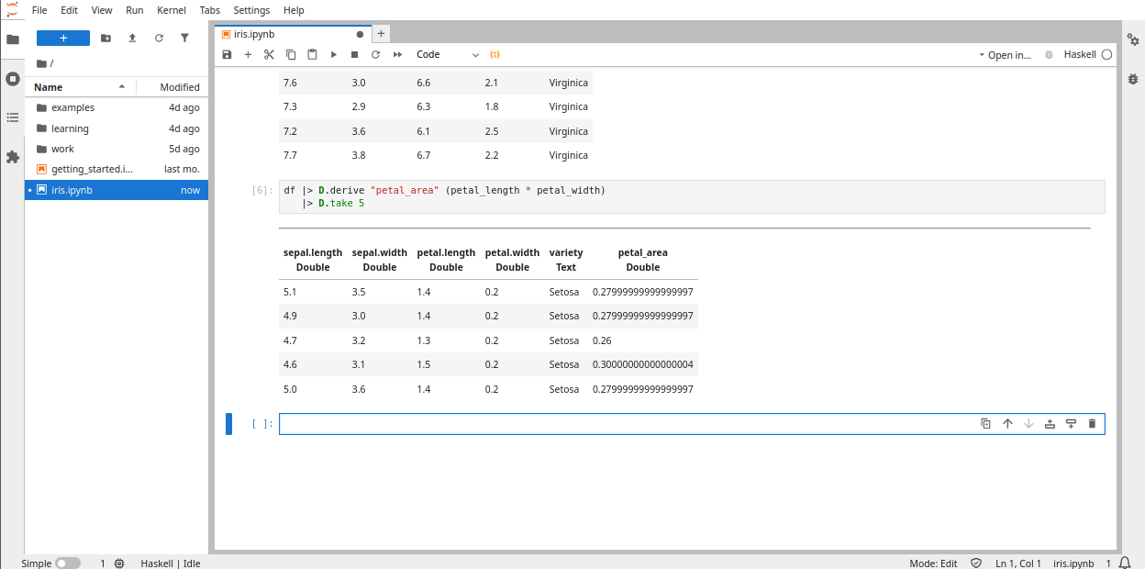Viewport: 1145px width, 569px height.
Task: Duplicate the active cell
Action: tap(986, 424)
